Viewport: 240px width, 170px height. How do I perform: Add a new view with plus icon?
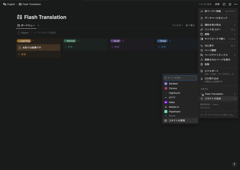tap(38, 25)
